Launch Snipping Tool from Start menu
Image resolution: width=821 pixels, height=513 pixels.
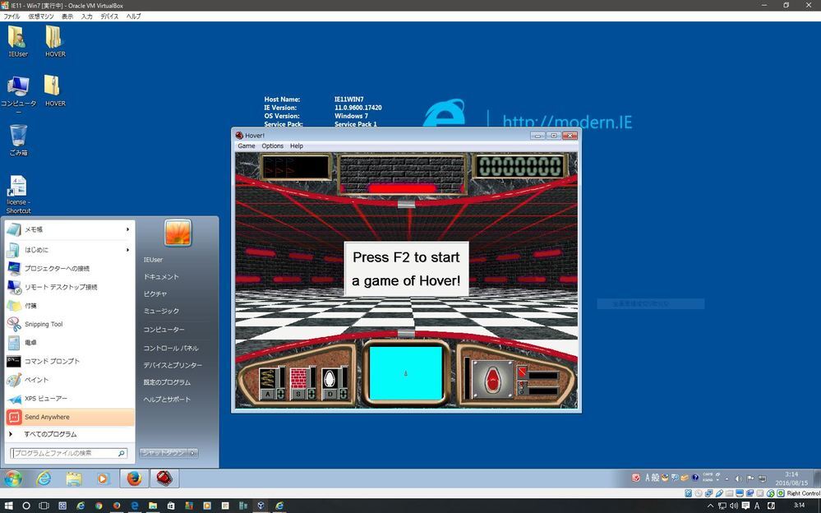[70, 325]
